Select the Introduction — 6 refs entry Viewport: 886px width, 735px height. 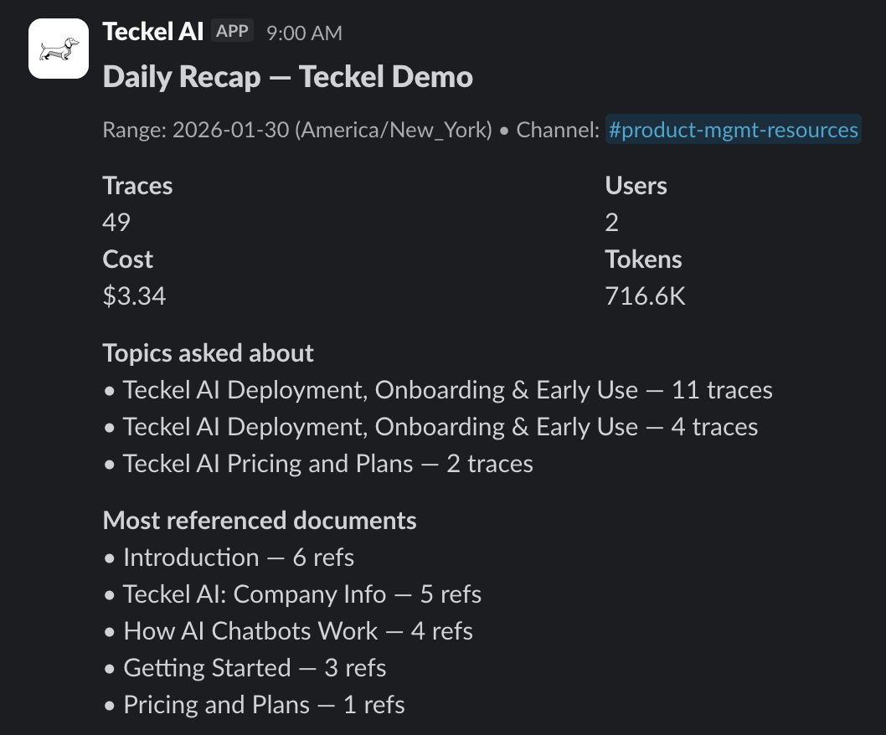(239, 558)
